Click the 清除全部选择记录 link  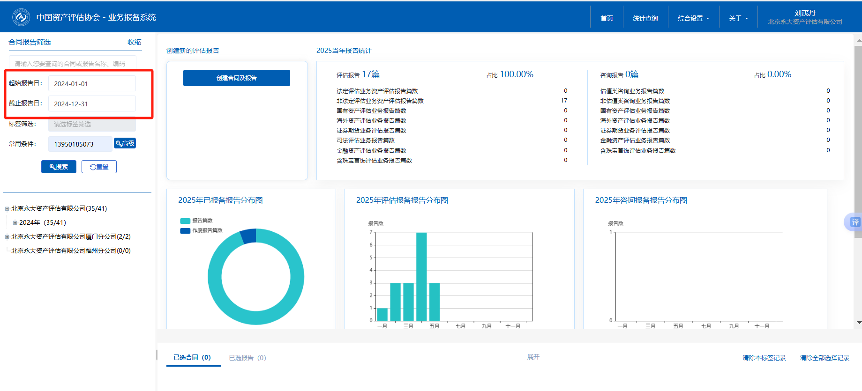(824, 358)
